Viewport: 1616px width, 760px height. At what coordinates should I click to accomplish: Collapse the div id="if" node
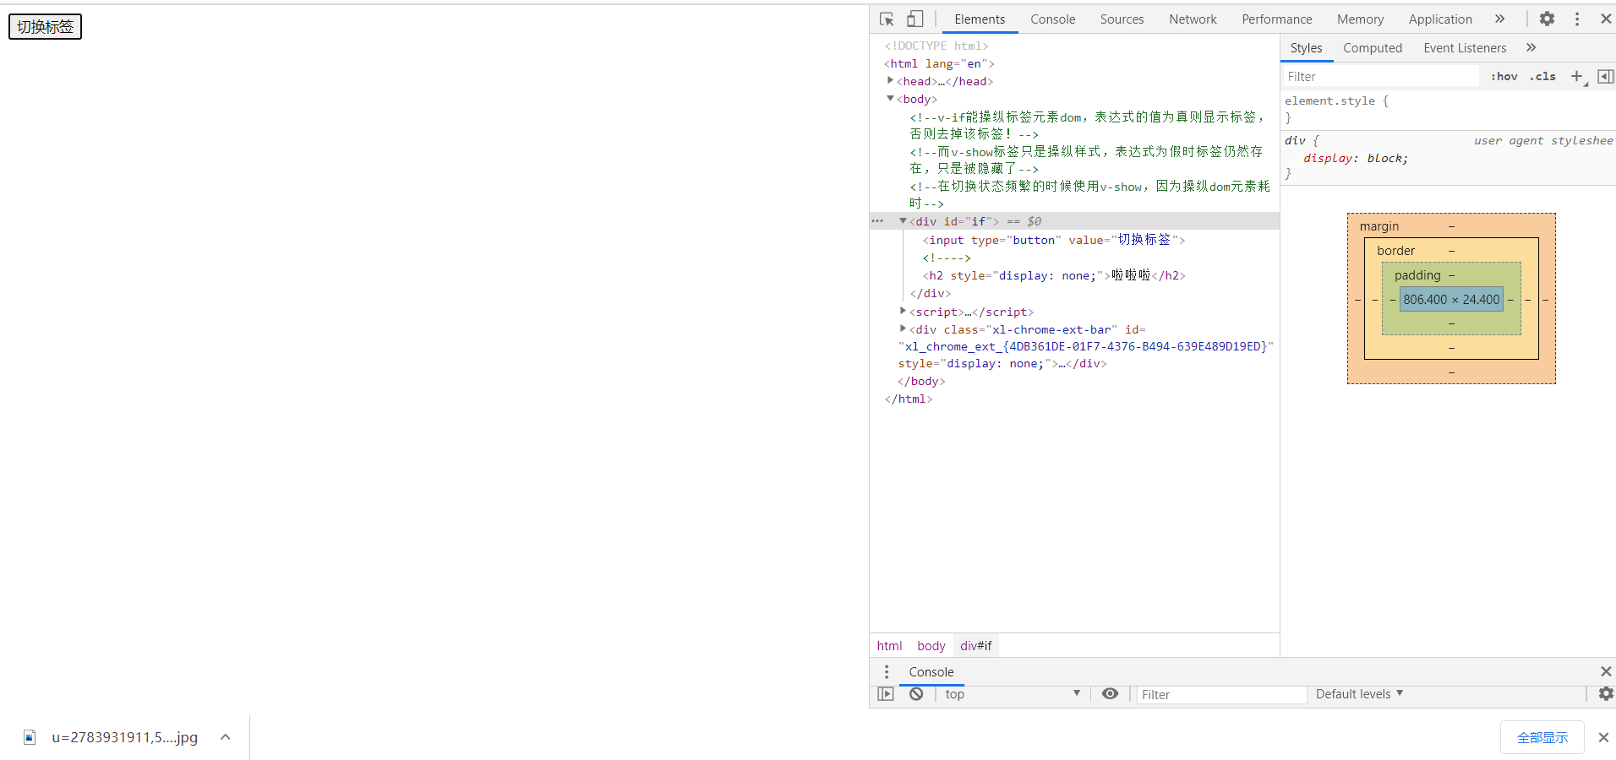[903, 221]
